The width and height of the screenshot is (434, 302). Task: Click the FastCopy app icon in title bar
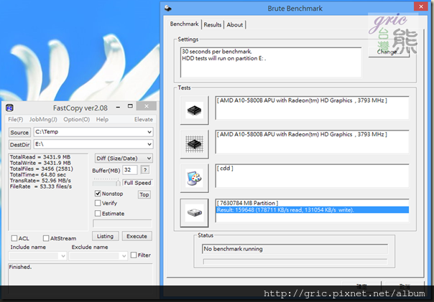point(9,108)
